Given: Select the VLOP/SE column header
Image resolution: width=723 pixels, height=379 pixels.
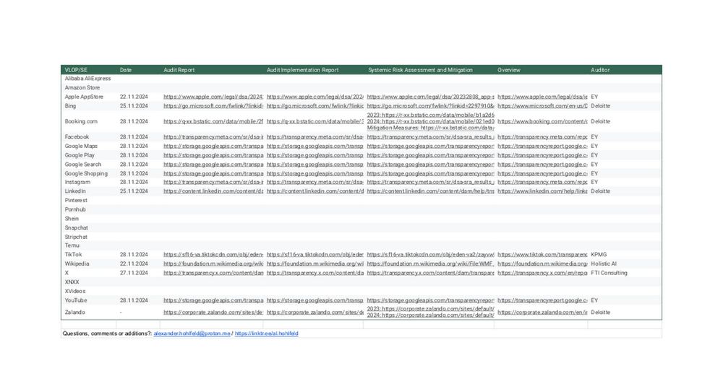Looking at the screenshot, I should pos(76,70).
